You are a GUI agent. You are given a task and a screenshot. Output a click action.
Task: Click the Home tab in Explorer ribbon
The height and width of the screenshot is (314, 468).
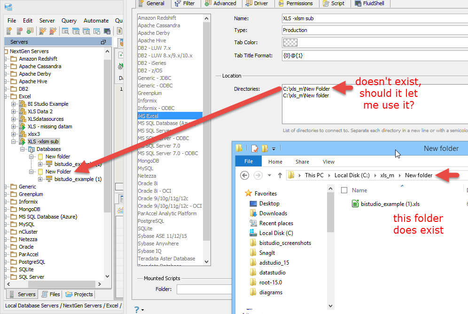275,162
